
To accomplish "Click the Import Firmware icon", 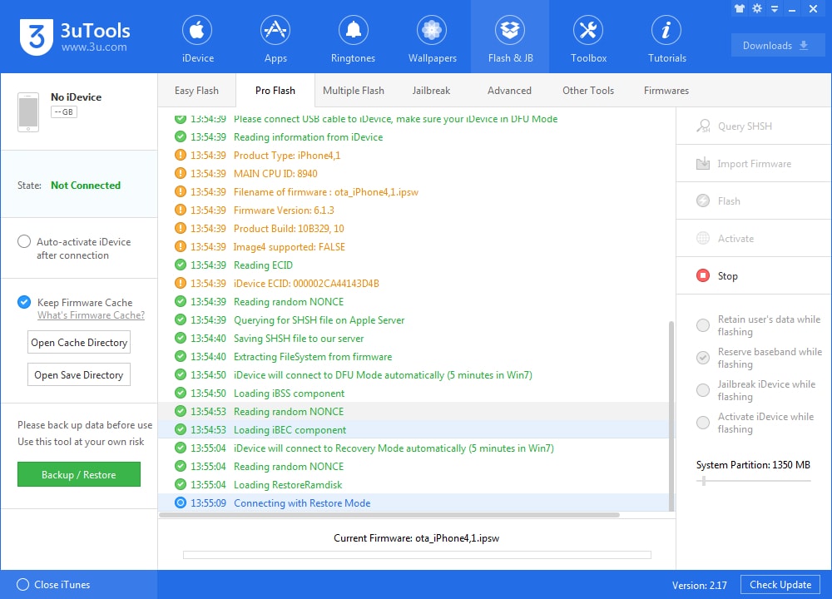I will pyautogui.click(x=703, y=163).
